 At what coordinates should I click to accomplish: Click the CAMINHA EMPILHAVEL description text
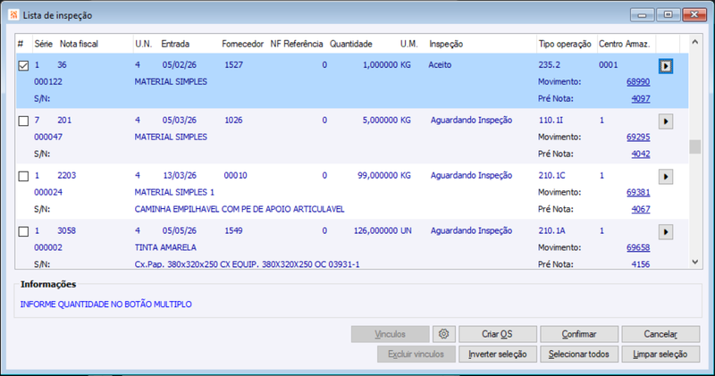[x=240, y=209]
